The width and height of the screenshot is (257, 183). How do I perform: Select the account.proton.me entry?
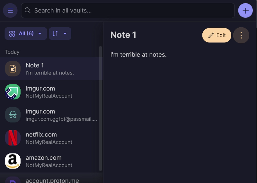click(52, 180)
